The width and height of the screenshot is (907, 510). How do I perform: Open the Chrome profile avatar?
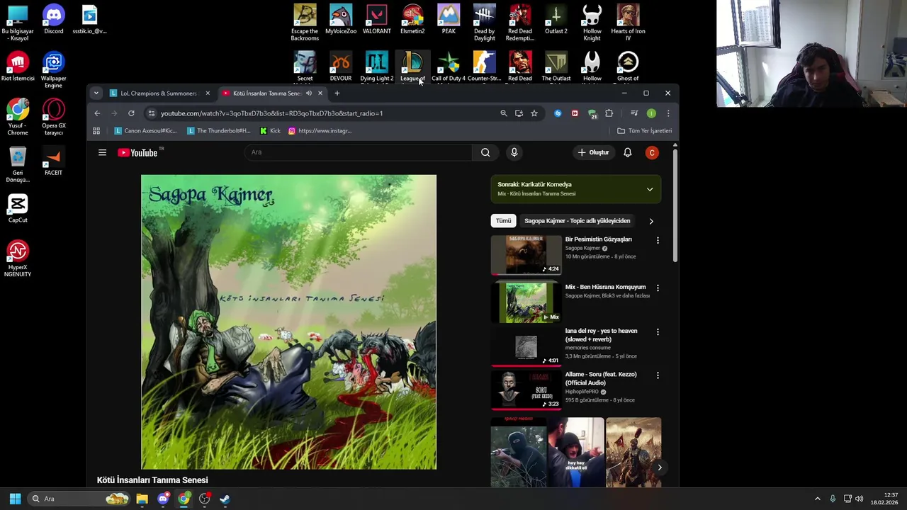[651, 113]
